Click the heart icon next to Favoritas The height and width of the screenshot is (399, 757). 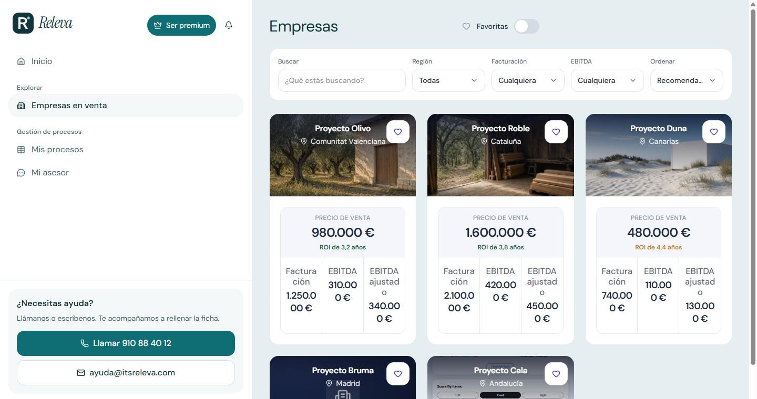click(x=466, y=26)
